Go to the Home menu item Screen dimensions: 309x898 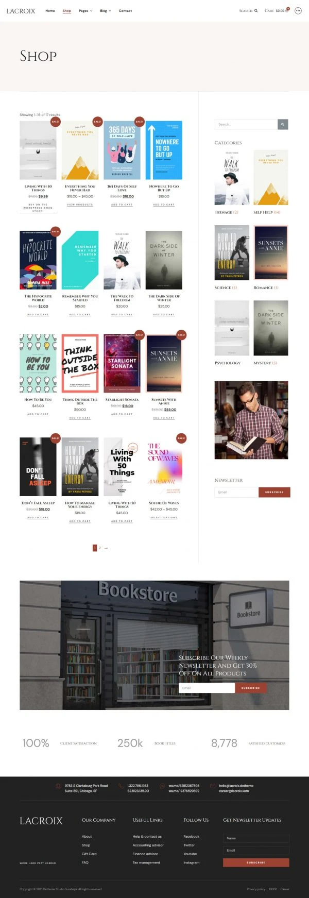tap(50, 11)
